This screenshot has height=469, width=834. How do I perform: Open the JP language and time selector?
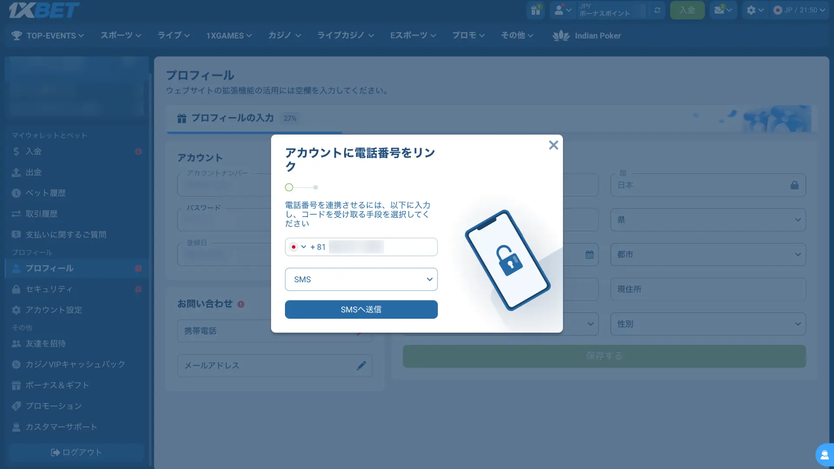point(799,10)
